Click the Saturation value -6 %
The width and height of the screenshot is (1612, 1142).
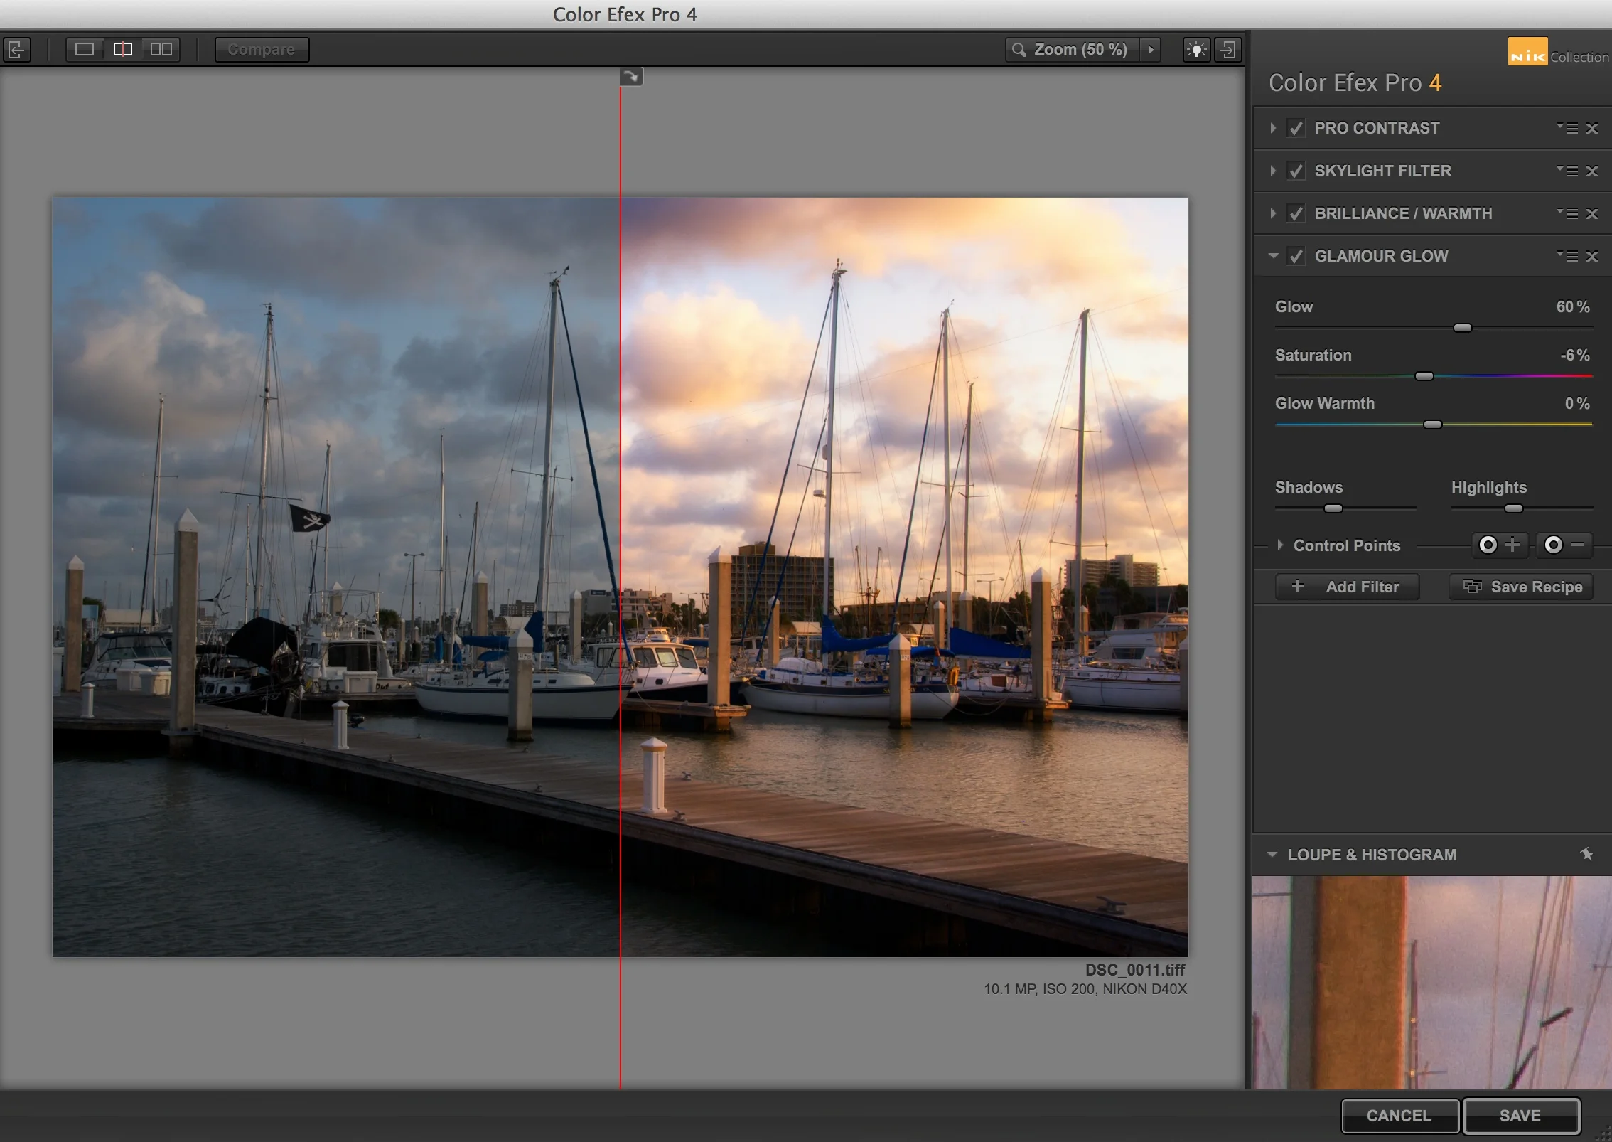[1575, 355]
